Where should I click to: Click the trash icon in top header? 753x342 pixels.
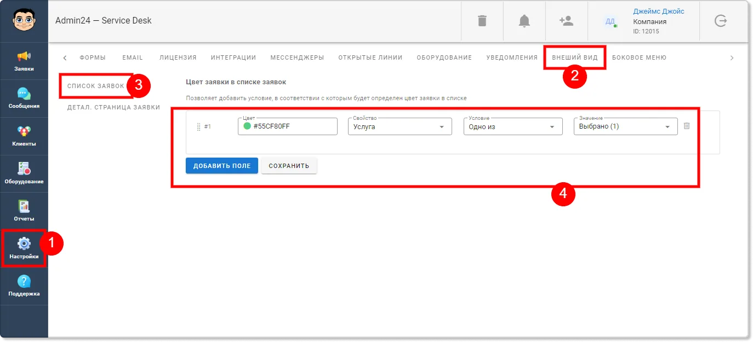click(482, 21)
